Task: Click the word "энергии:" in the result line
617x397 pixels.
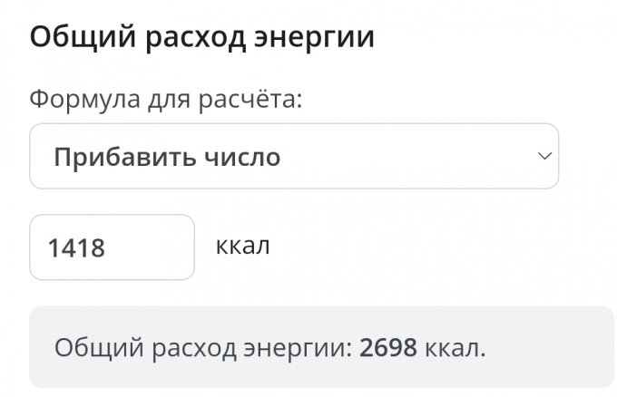Action: pyautogui.click(x=306, y=347)
